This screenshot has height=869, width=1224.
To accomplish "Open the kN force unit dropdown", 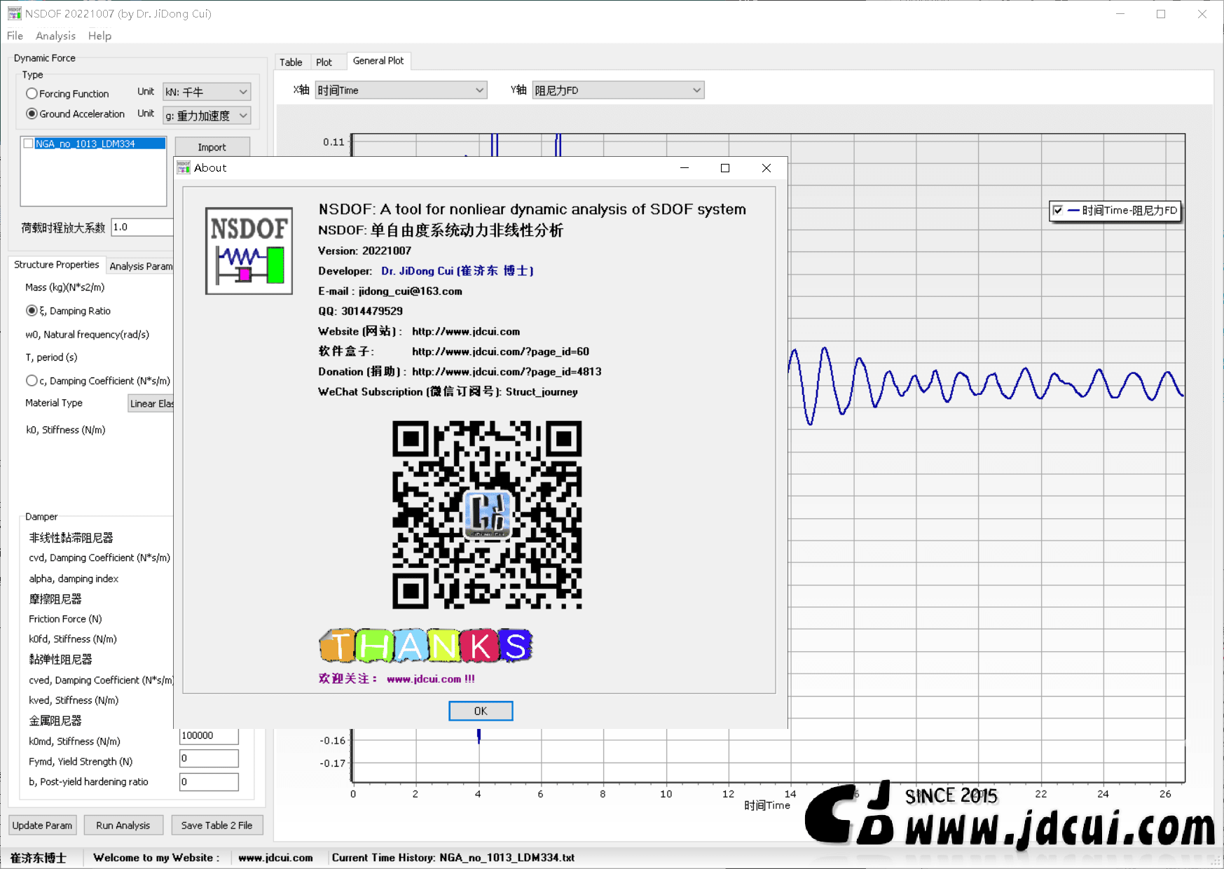I will [207, 92].
